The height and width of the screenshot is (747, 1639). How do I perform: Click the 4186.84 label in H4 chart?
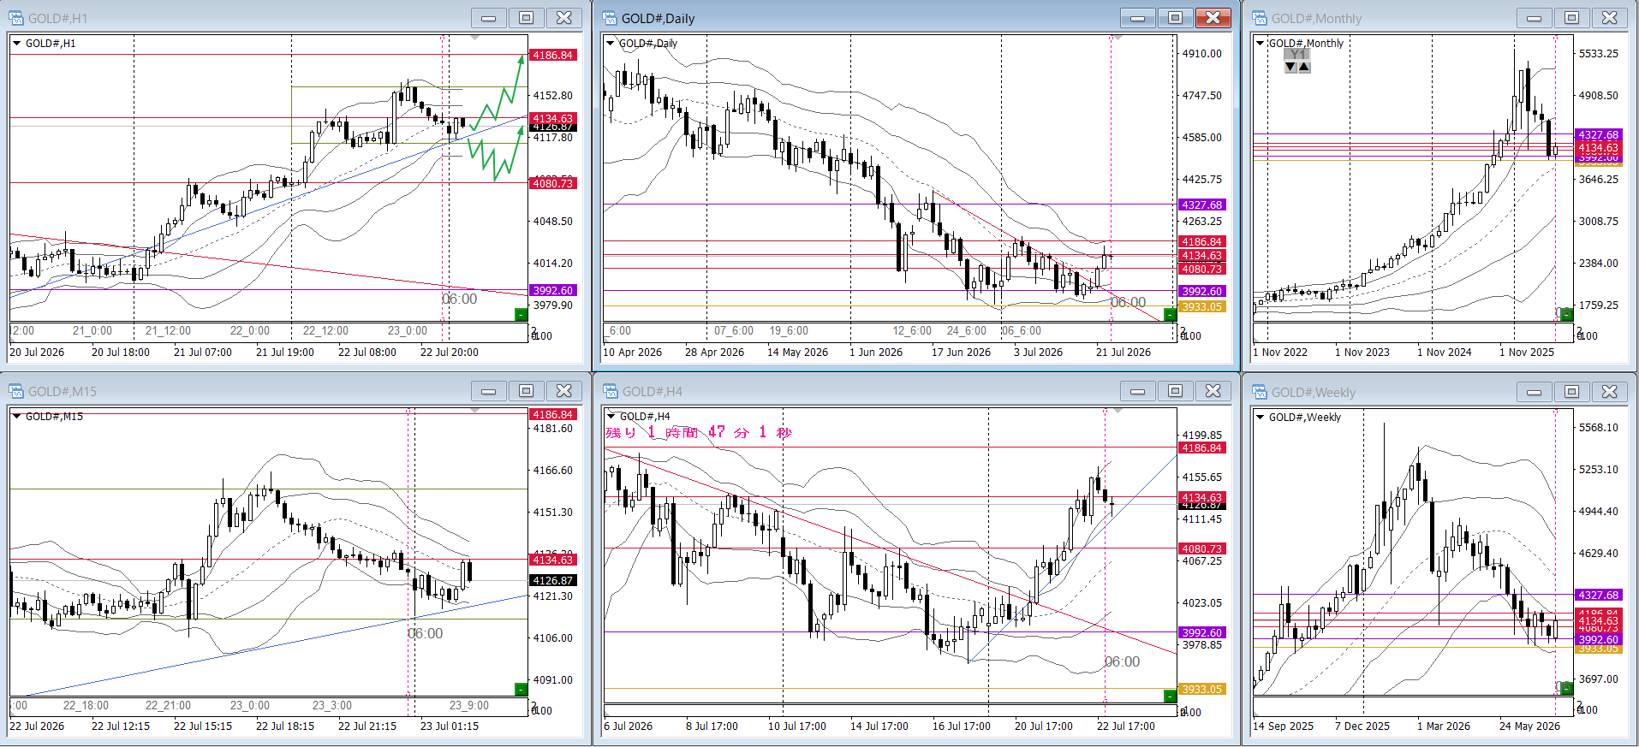(1202, 448)
